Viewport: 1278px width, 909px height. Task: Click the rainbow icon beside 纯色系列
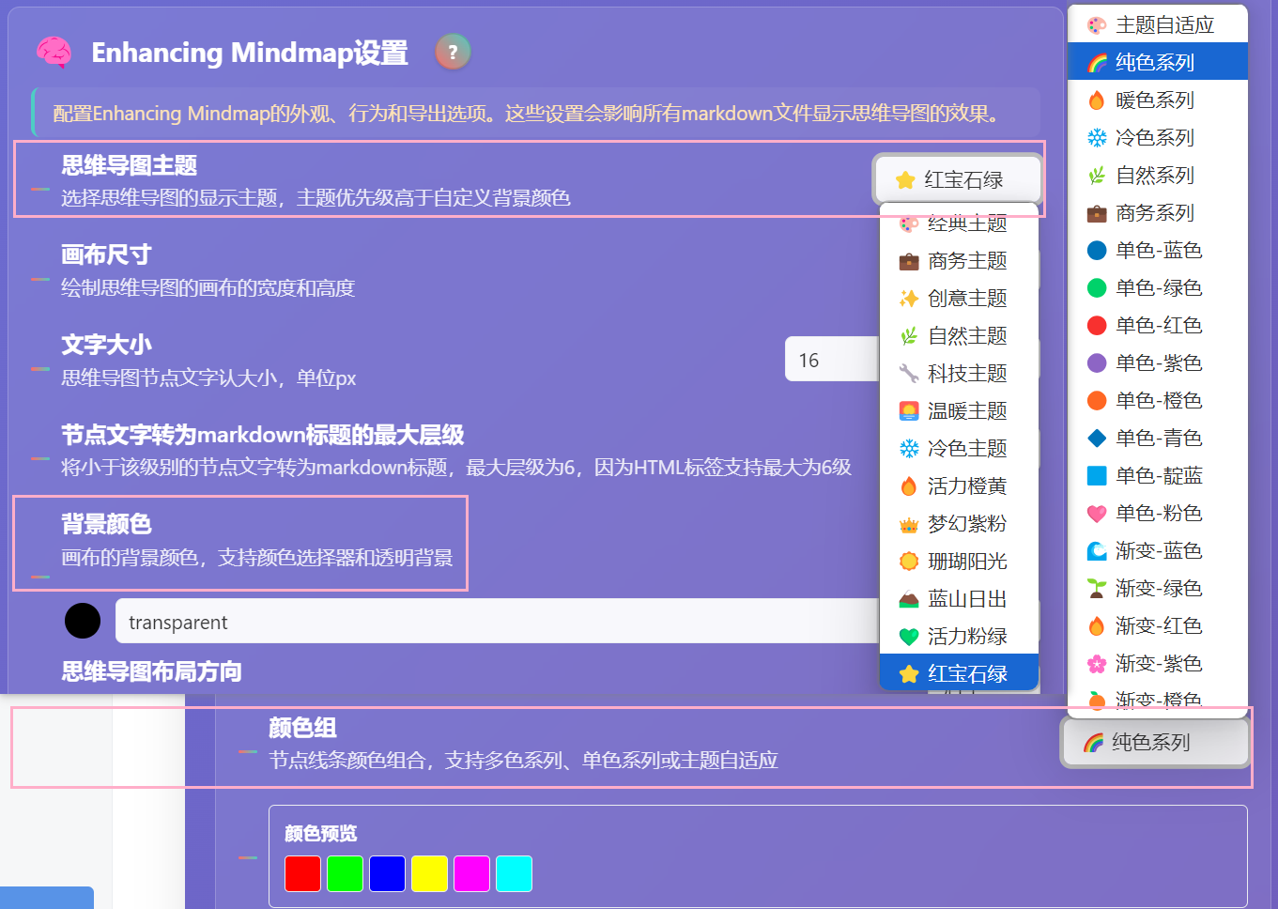point(1095,60)
